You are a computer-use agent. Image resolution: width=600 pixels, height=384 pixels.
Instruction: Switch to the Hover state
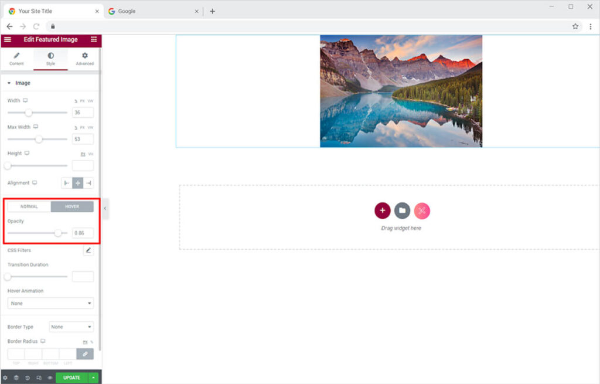(x=72, y=206)
